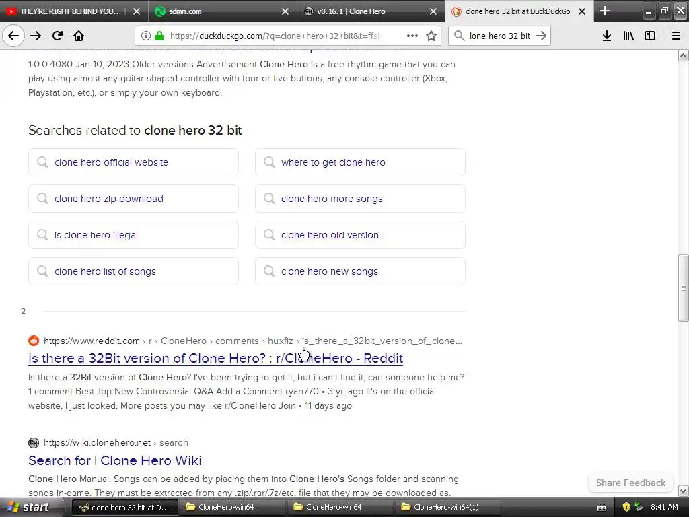The height and width of the screenshot is (517, 689).
Task: Click the reddit.com result URL breadcrumb
Action: click(x=253, y=341)
